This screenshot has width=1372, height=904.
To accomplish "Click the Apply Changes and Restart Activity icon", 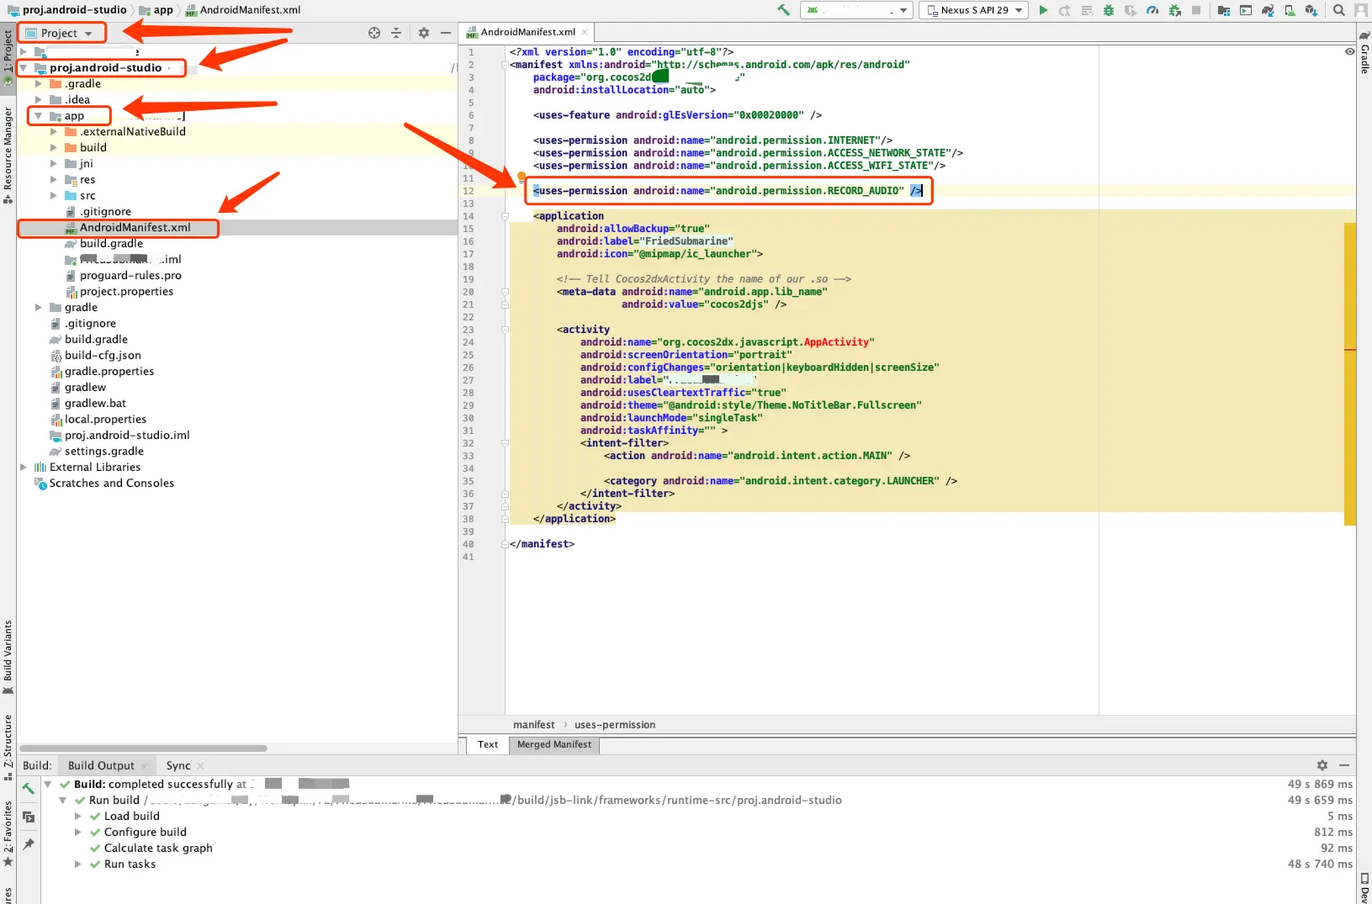I will pos(1065,10).
